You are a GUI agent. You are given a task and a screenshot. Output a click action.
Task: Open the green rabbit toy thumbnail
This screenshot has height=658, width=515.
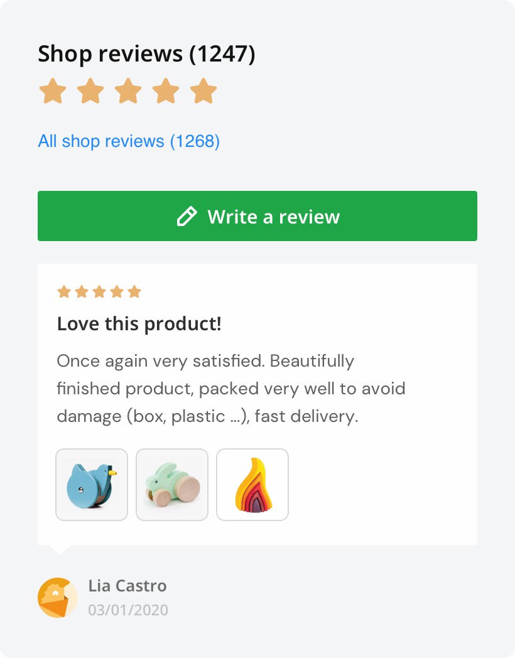coord(172,485)
